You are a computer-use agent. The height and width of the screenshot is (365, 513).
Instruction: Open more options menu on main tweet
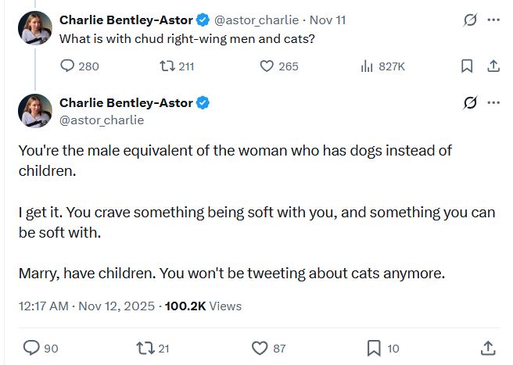click(493, 103)
